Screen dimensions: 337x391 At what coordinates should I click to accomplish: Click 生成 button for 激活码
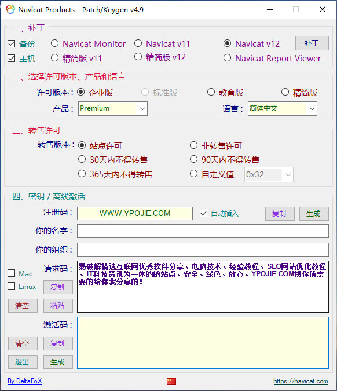58,362
